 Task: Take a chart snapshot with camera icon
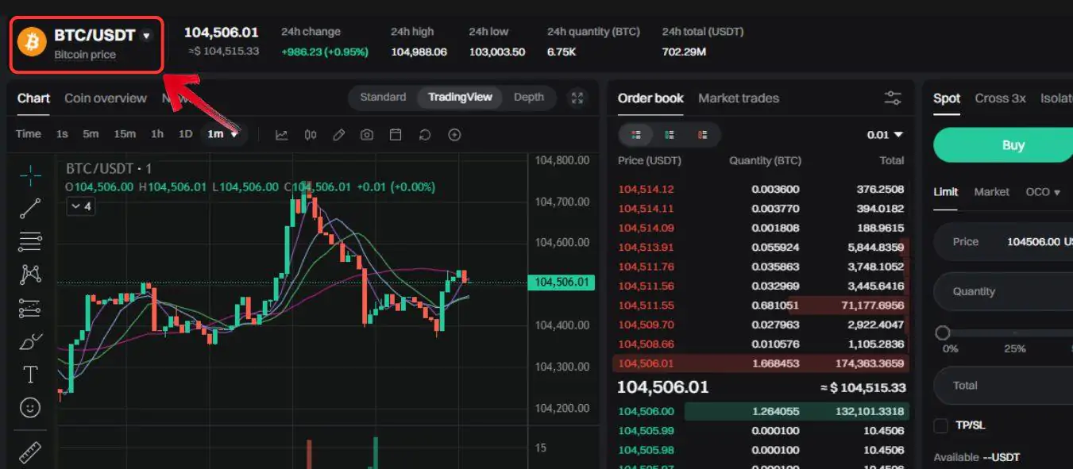[x=366, y=135]
